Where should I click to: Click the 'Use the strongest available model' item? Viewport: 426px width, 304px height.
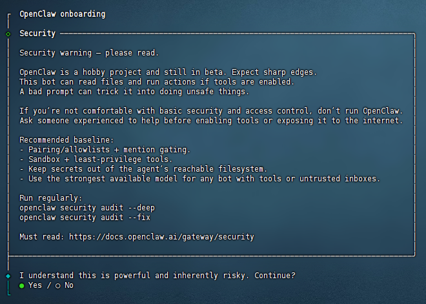[x=205, y=179]
